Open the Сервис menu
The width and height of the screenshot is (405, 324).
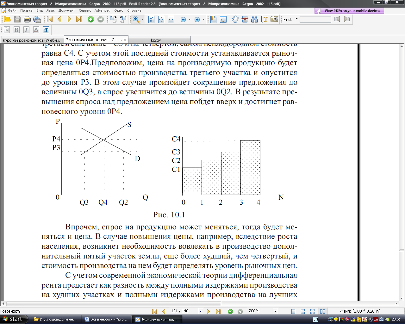click(x=85, y=10)
